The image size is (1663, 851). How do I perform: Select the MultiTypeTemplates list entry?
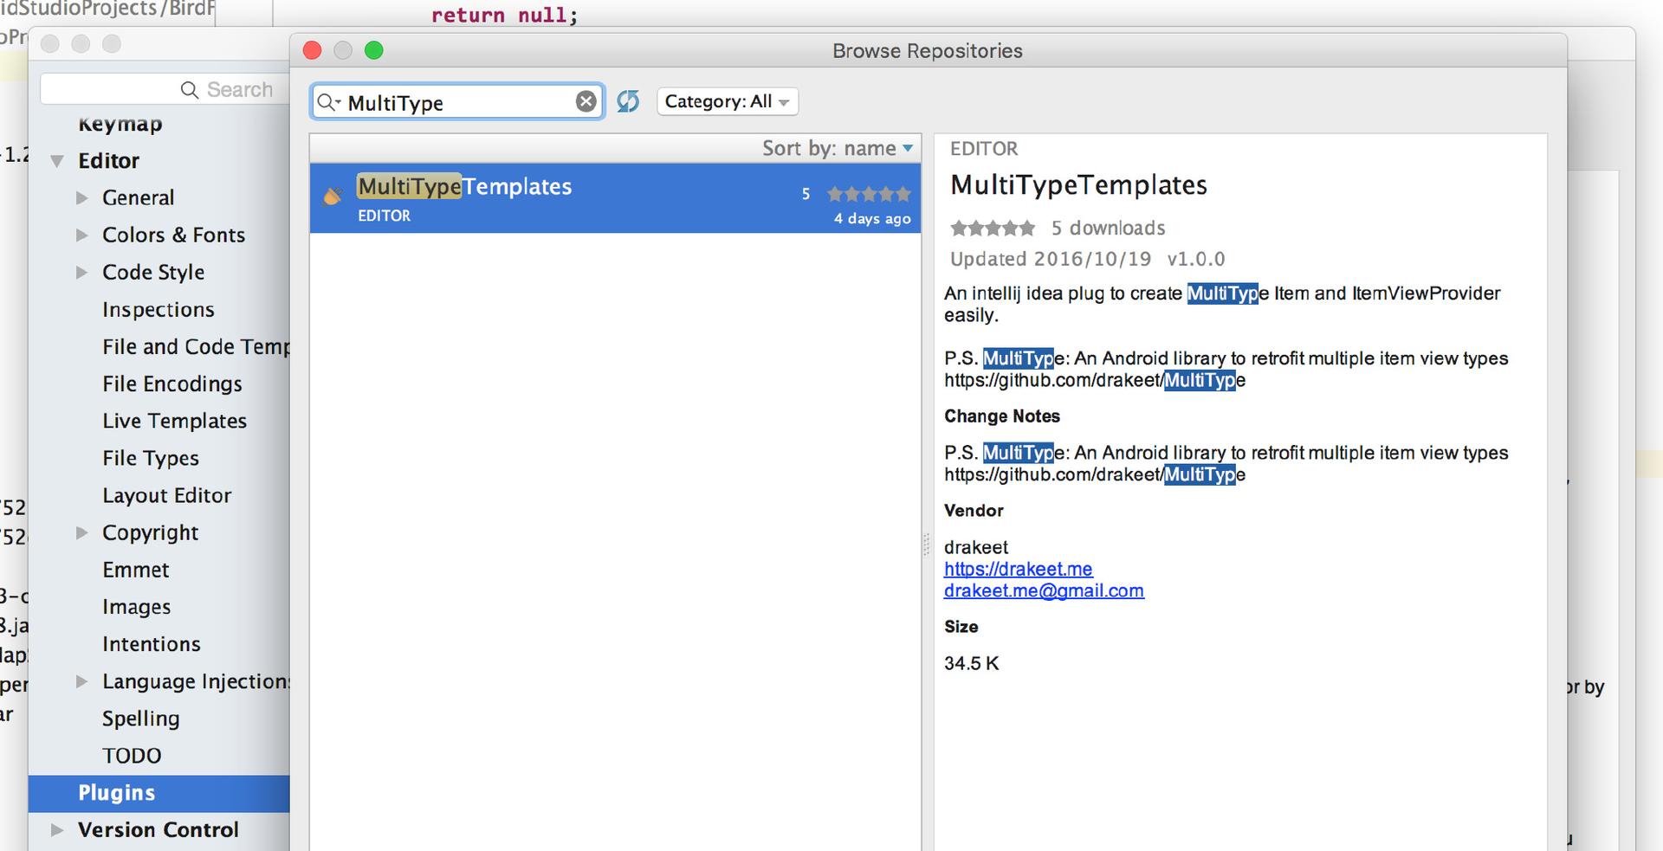606,198
